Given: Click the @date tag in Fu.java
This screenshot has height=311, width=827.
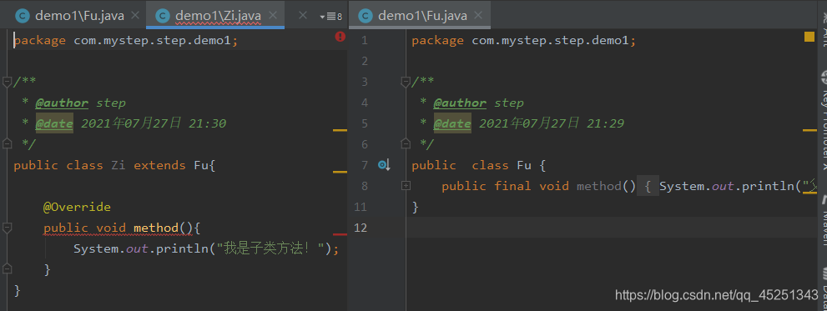Looking at the screenshot, I should pyautogui.click(x=452, y=124).
